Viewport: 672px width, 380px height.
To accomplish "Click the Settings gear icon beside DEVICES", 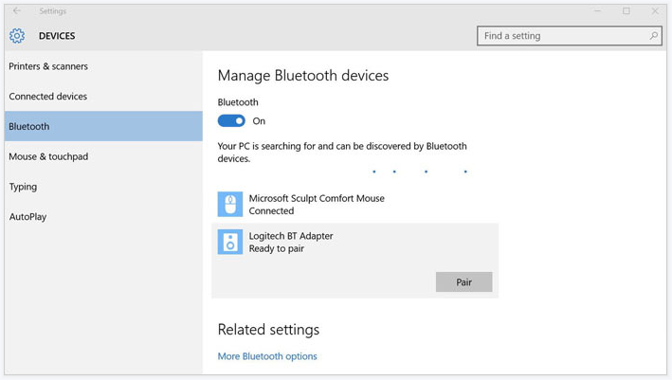I will pos(17,36).
